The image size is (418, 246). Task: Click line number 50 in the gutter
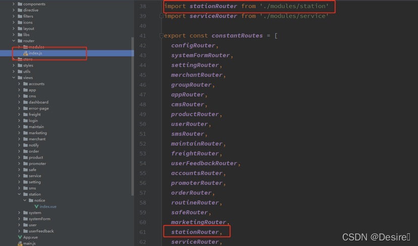pos(143,125)
